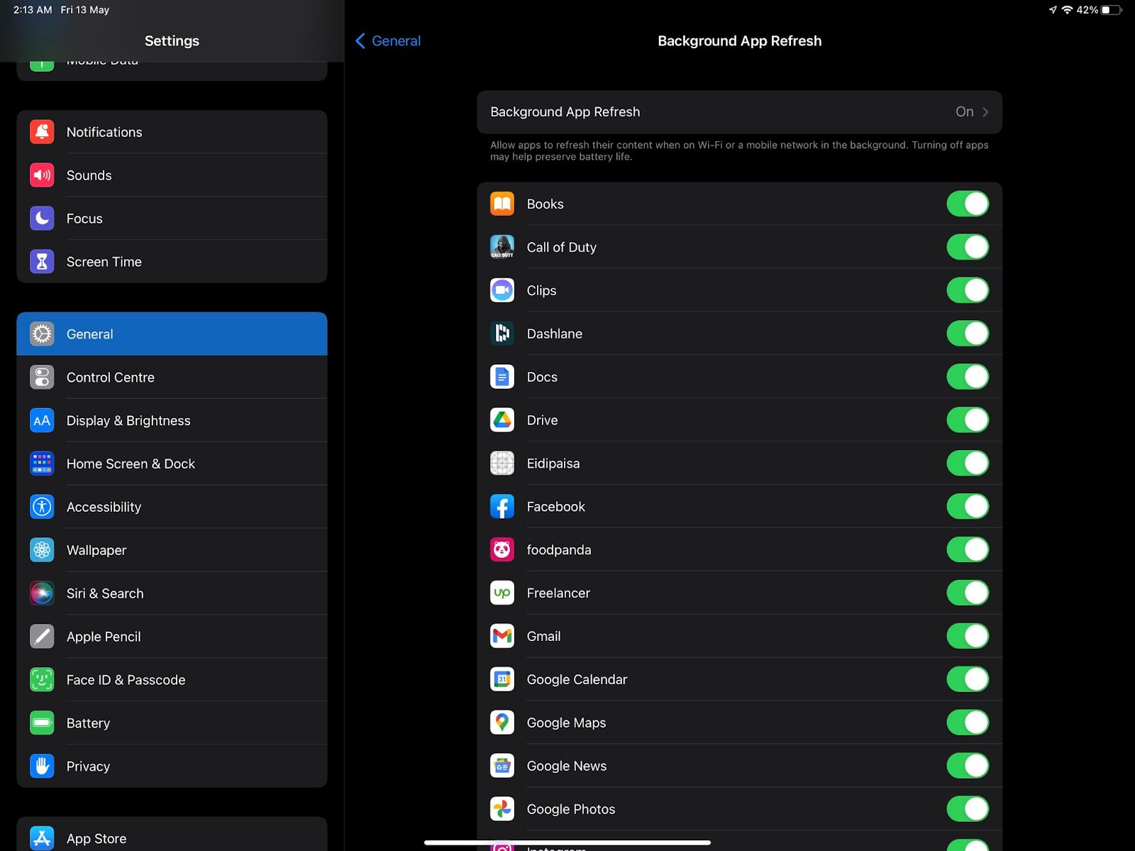Tap the Screen Time hourglass icon
The width and height of the screenshot is (1135, 851).
(x=42, y=262)
